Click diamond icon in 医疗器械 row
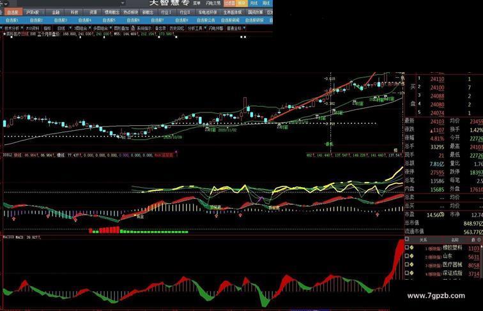This screenshot has height=311, width=483. pos(412,264)
